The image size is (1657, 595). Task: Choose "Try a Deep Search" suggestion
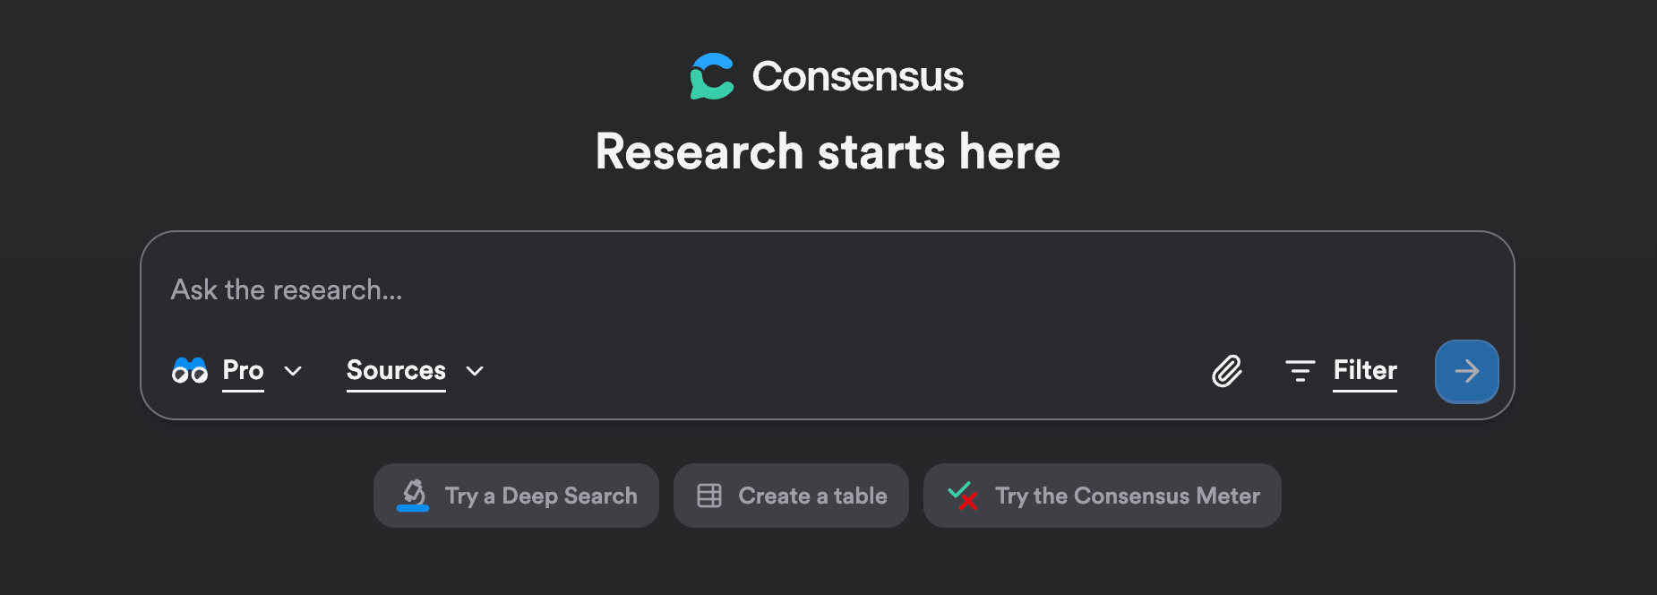(x=541, y=496)
